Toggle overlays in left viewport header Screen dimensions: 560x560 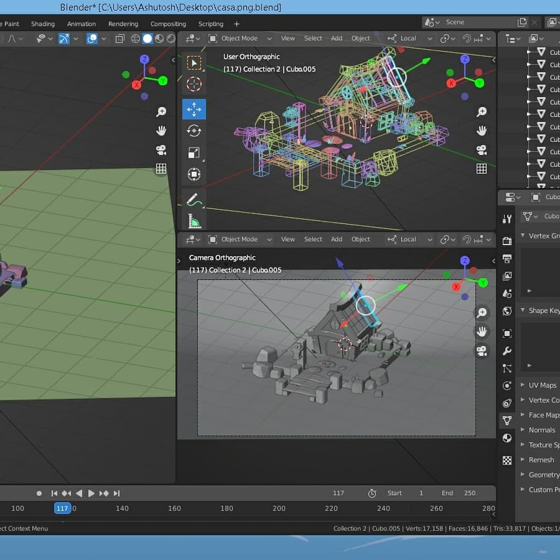click(x=92, y=38)
